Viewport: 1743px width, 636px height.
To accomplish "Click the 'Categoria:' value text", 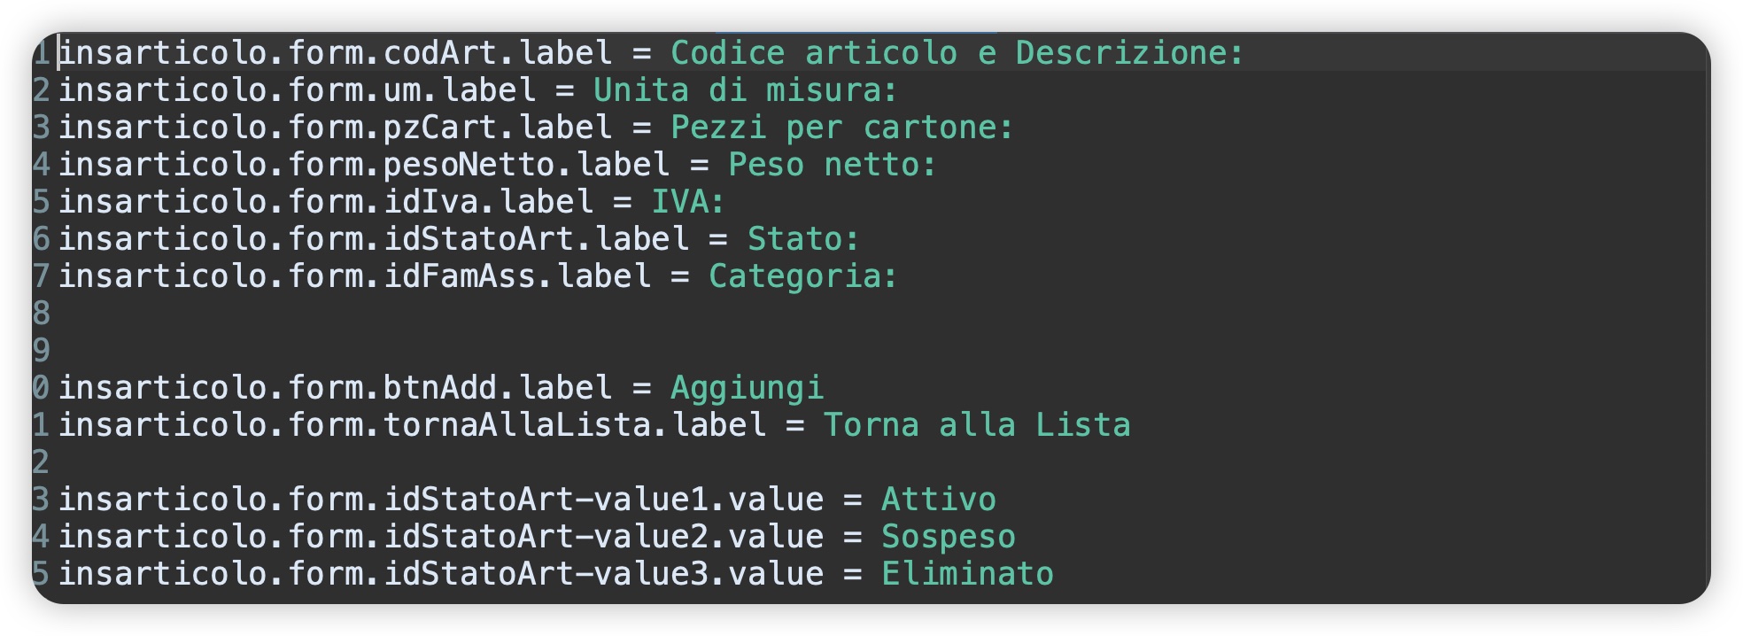I will pos(803,276).
